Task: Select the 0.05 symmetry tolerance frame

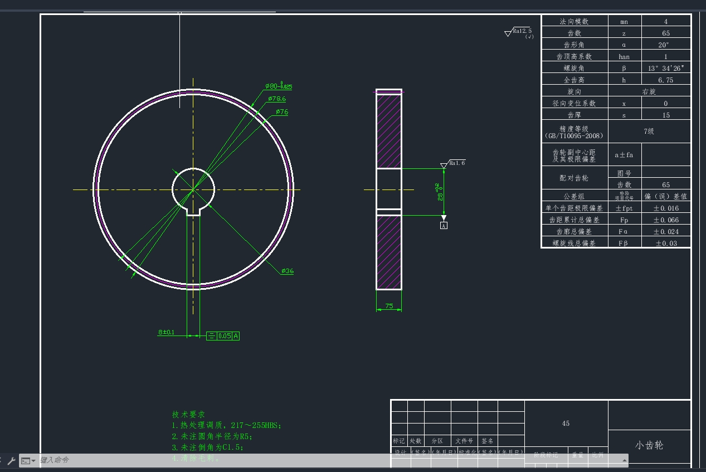Action: click(x=223, y=336)
